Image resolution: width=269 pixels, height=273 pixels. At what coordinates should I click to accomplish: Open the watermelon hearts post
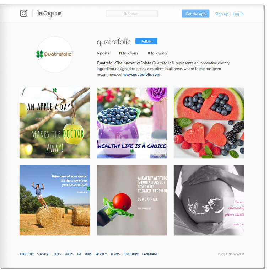209,123
